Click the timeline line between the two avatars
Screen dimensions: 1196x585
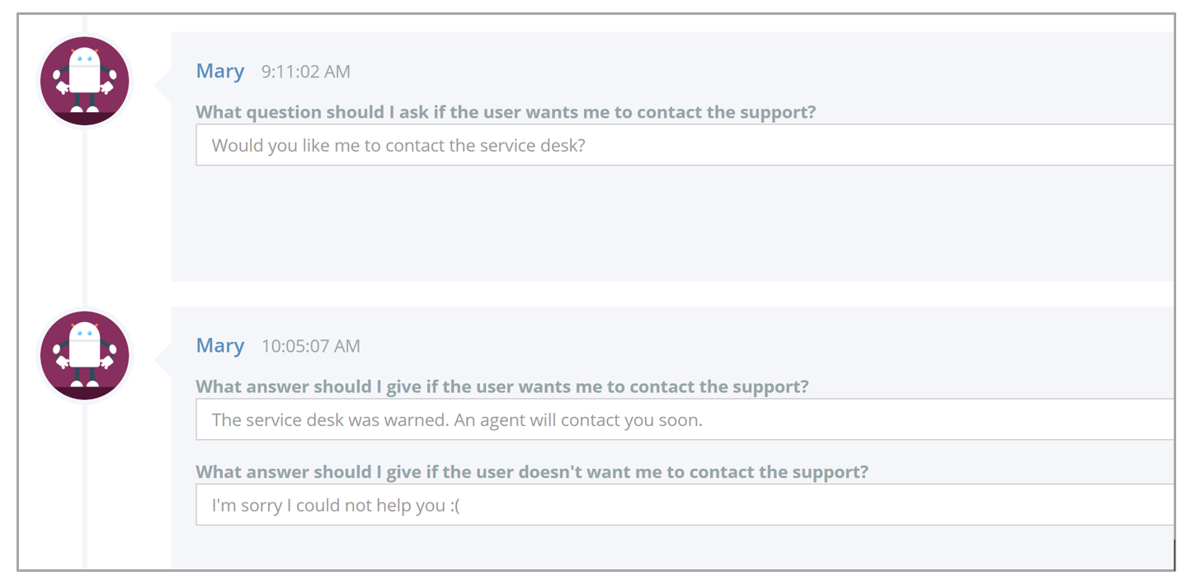coord(85,218)
